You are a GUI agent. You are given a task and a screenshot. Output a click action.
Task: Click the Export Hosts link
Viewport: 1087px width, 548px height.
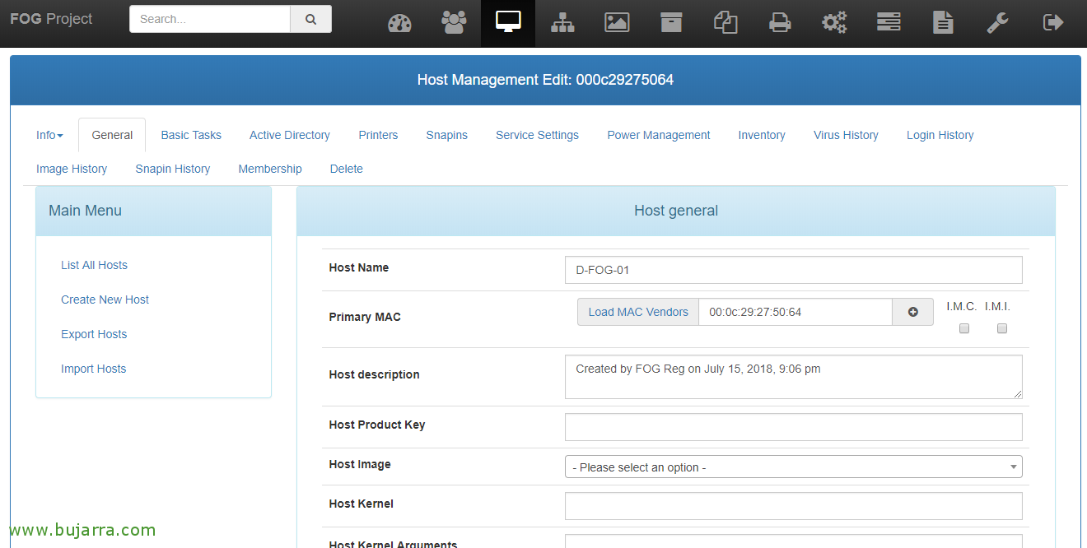(x=94, y=334)
